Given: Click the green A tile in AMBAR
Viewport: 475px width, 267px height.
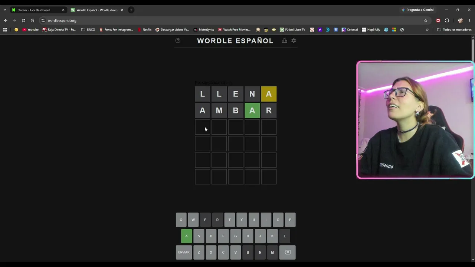Looking at the screenshot, I should click(x=252, y=111).
